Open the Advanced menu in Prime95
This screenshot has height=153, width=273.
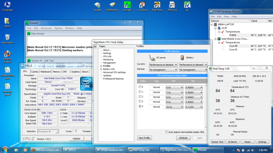tap(46, 28)
